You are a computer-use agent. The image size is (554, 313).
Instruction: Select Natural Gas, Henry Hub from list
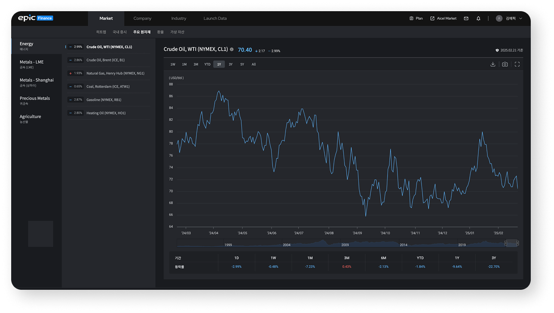tap(115, 73)
